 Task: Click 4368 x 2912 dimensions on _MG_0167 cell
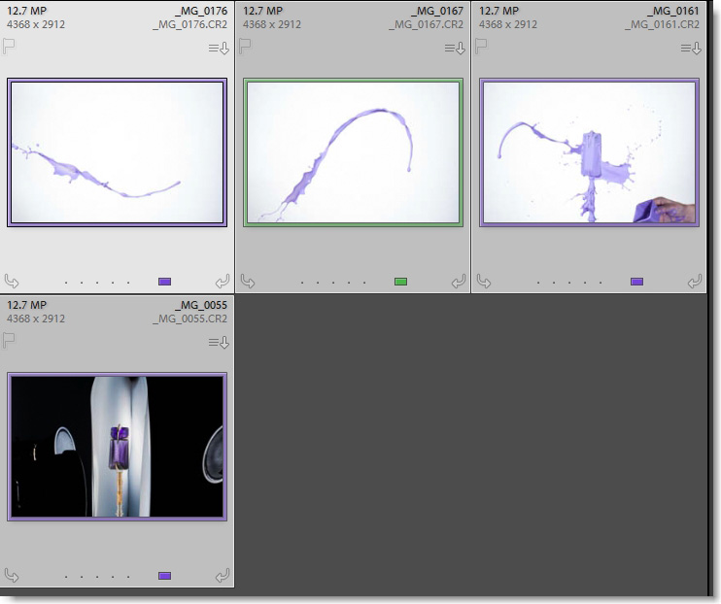(x=272, y=24)
